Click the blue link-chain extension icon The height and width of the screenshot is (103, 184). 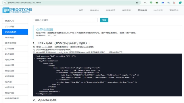tap(168, 3)
